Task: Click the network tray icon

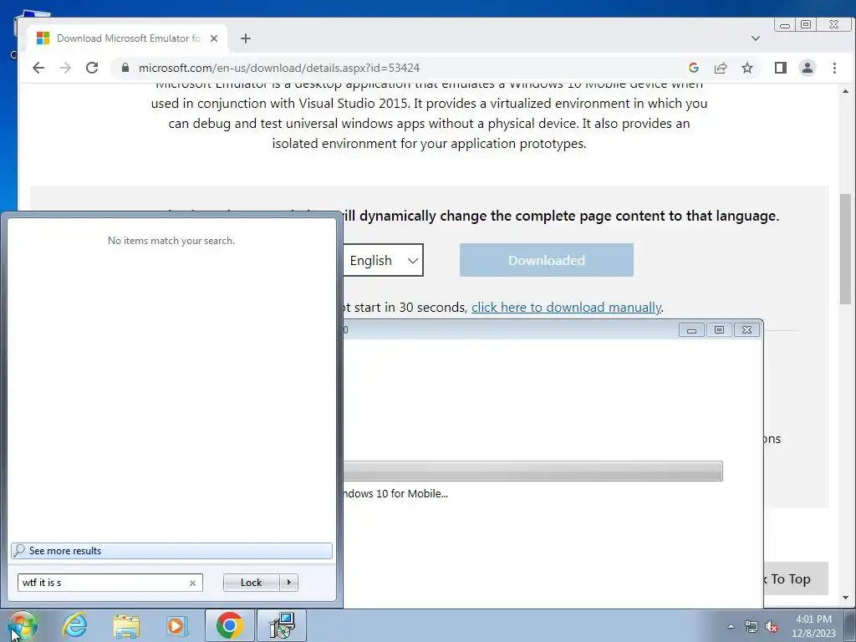Action: pos(752,626)
